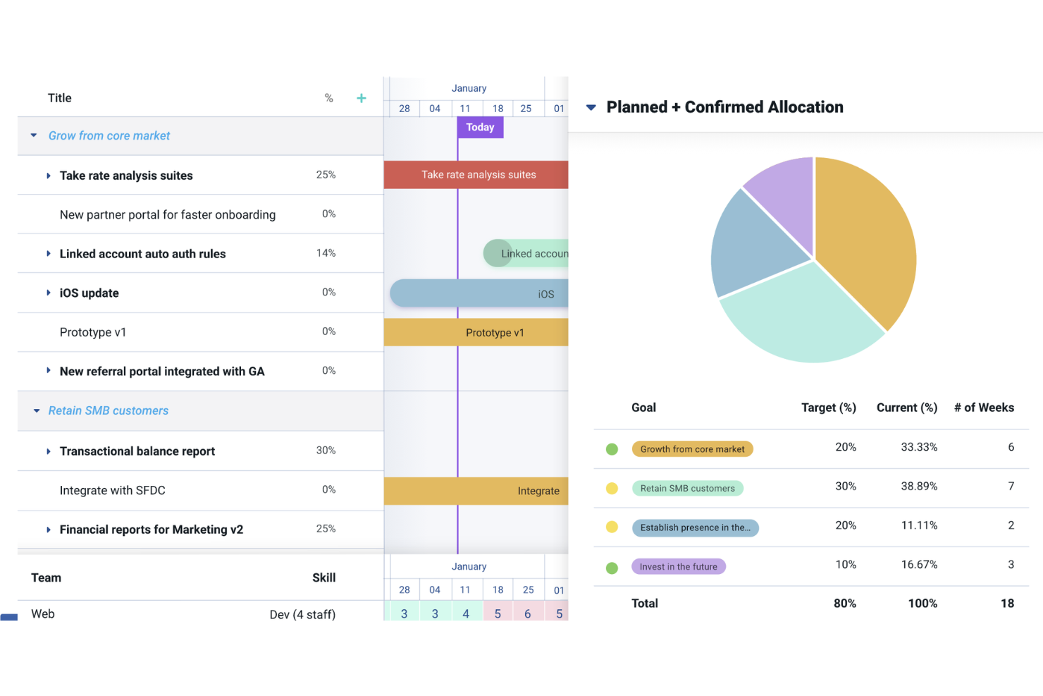
Task: Click the Goal column header
Action: [643, 408]
